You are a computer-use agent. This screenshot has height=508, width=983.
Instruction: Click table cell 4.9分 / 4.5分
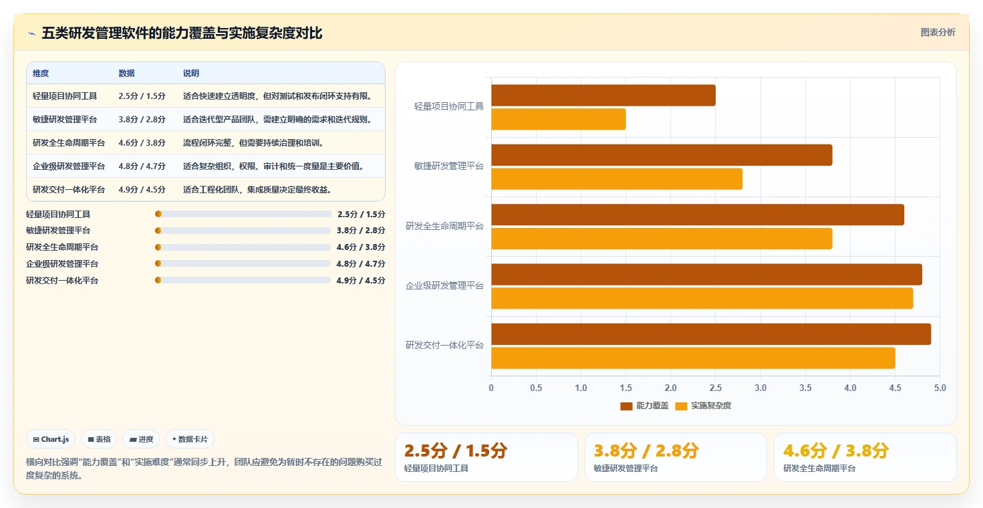[x=142, y=190]
